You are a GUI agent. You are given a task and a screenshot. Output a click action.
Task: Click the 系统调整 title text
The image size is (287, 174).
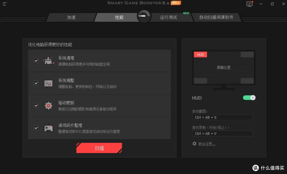tap(66, 81)
